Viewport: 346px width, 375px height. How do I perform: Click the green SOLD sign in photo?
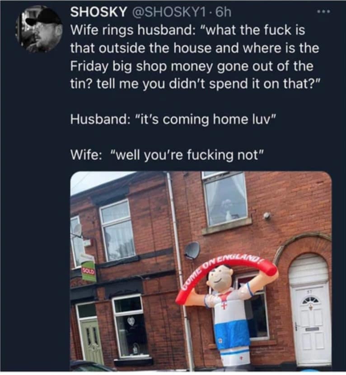(89, 271)
